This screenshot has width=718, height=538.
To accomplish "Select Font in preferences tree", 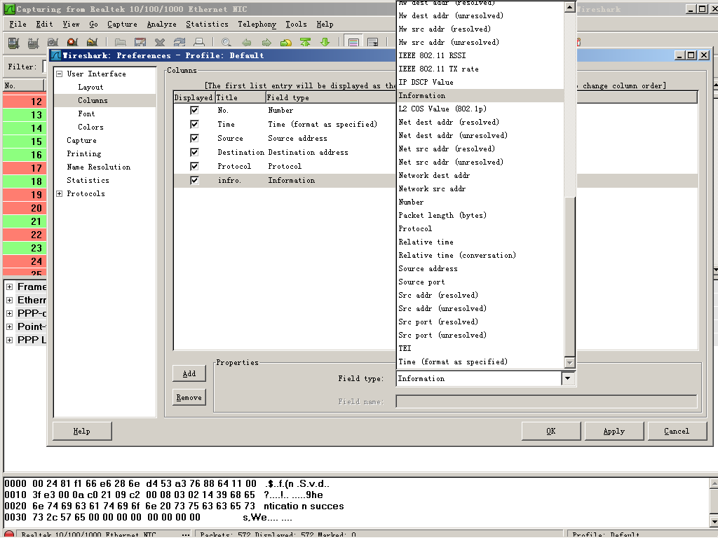I will 86,113.
